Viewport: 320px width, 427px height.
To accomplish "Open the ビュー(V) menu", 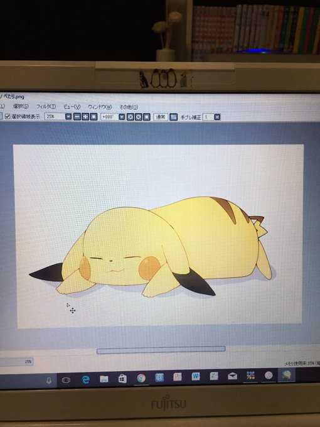I will pyautogui.click(x=72, y=107).
